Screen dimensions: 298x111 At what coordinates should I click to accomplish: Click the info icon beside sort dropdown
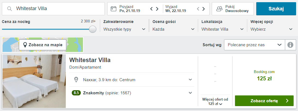pyautogui.click(x=290, y=45)
